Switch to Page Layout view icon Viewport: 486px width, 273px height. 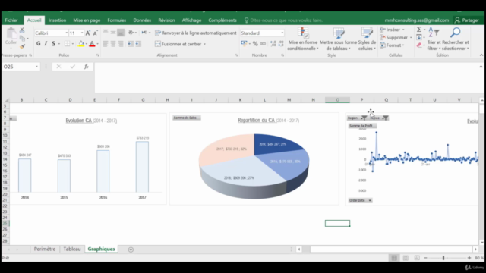coord(406,258)
